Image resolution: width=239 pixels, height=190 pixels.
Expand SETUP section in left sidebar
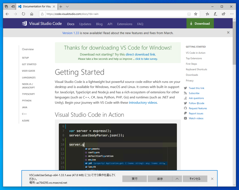click(25, 58)
